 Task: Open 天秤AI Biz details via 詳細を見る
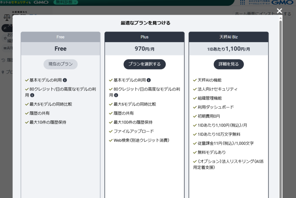(x=229, y=64)
